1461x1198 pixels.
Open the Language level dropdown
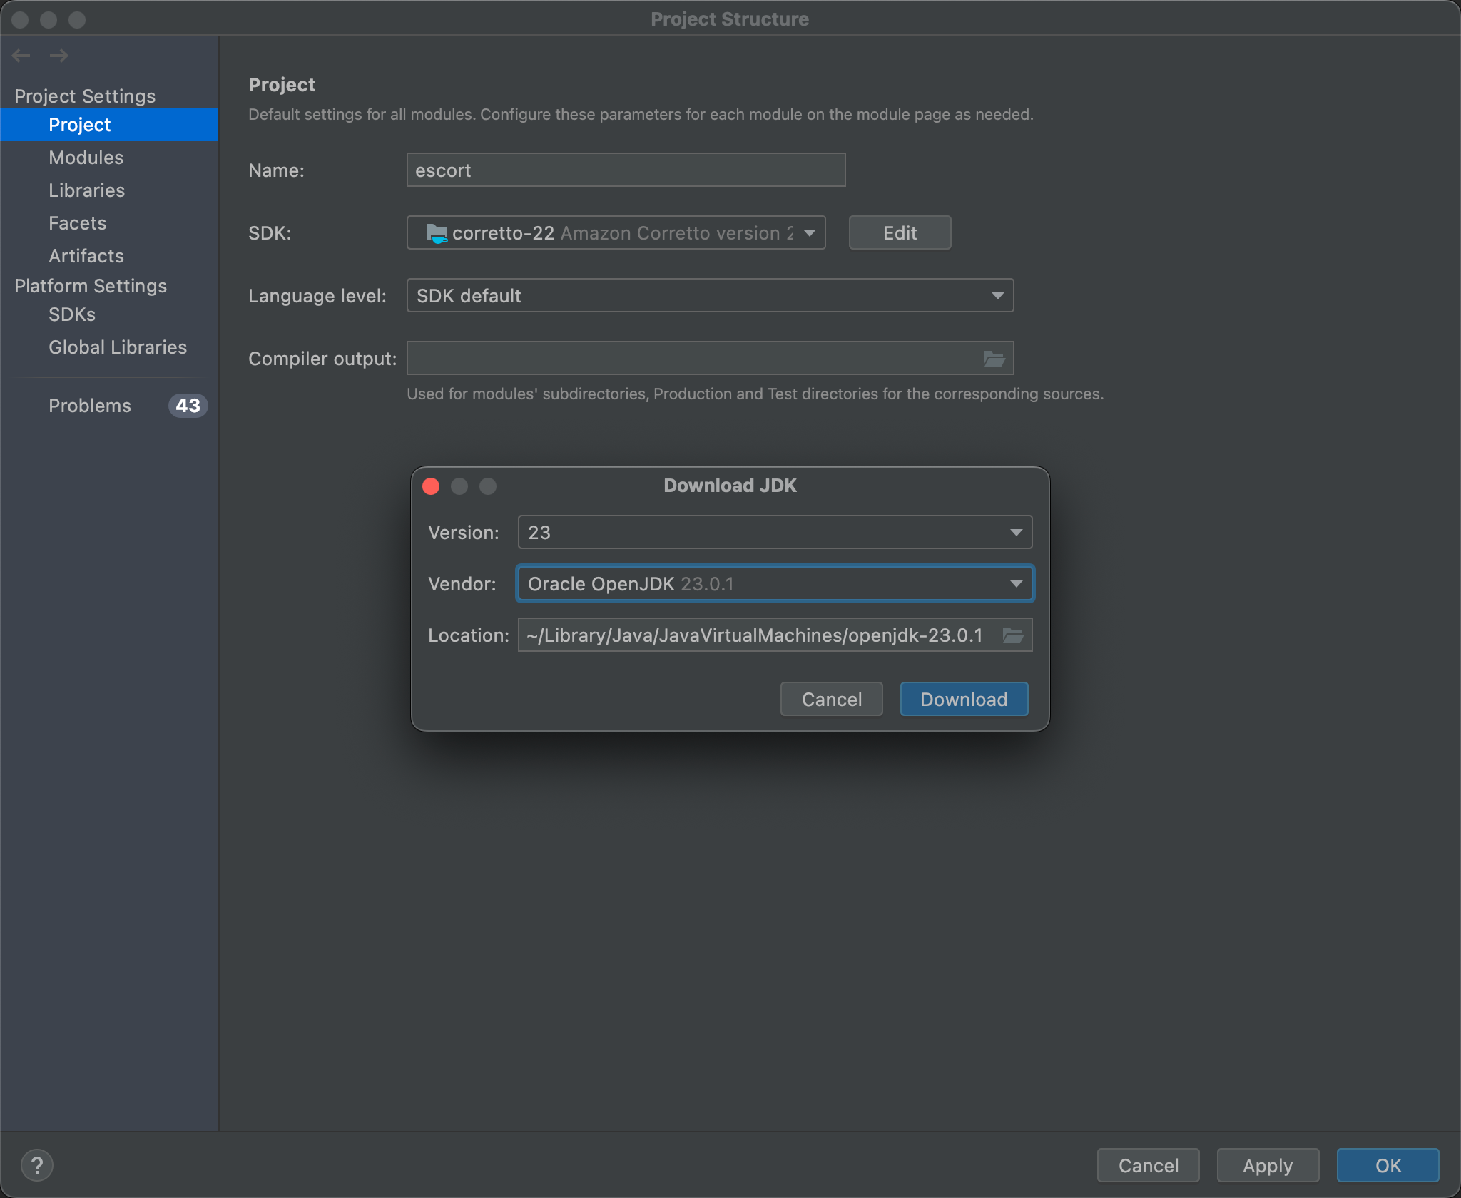[996, 295]
